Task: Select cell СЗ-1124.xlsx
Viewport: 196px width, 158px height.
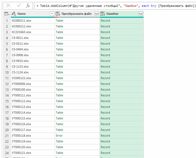Action: pyautogui.click(x=33, y=72)
